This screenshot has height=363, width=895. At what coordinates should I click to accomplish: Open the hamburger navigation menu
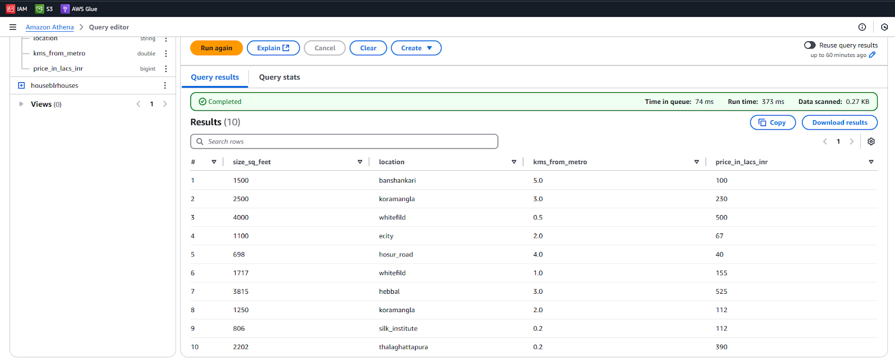(13, 27)
